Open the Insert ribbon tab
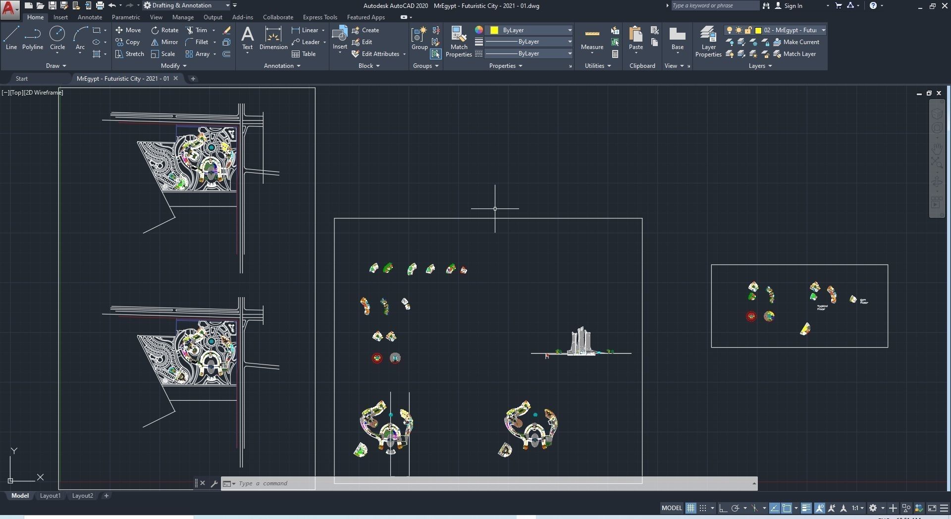The image size is (951, 519). click(60, 17)
